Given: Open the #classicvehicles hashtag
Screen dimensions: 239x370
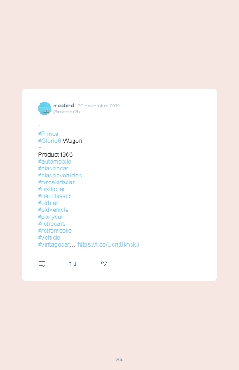Looking at the screenshot, I should click(x=60, y=176).
